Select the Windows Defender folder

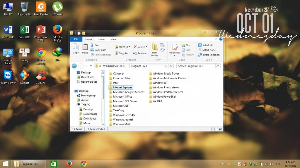point(122,115)
